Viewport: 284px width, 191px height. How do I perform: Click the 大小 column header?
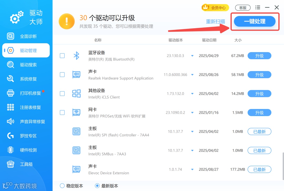[238, 40]
